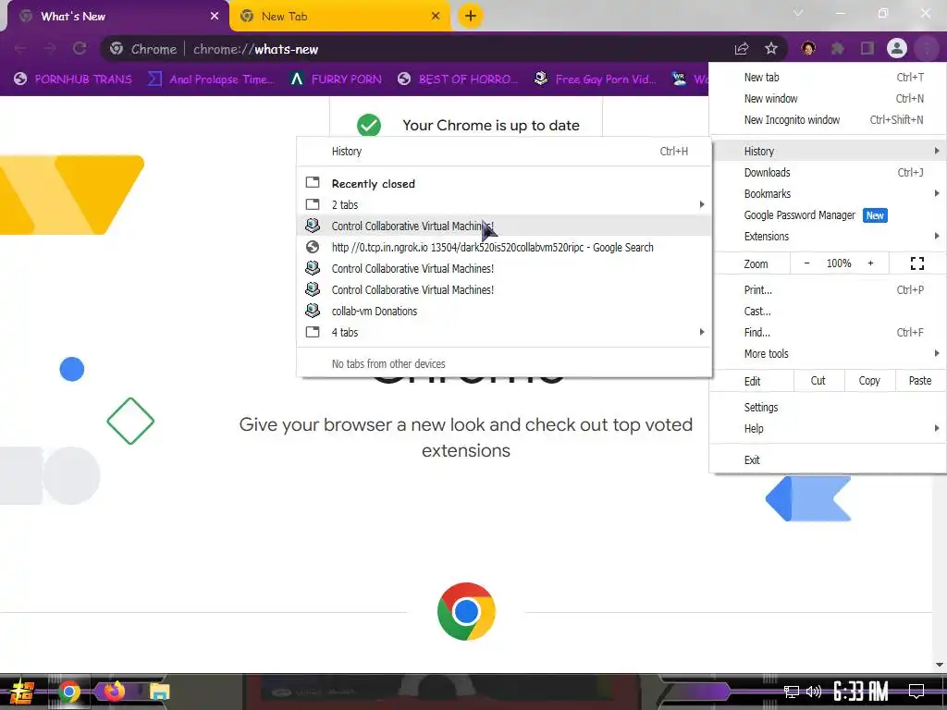
Task: Expand the More tools submenu
Action: [828, 354]
